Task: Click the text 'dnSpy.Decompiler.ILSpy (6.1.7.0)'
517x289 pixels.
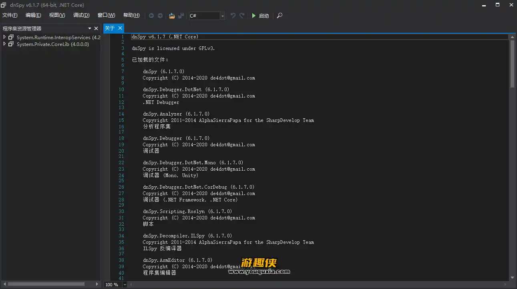Action: 187,236
